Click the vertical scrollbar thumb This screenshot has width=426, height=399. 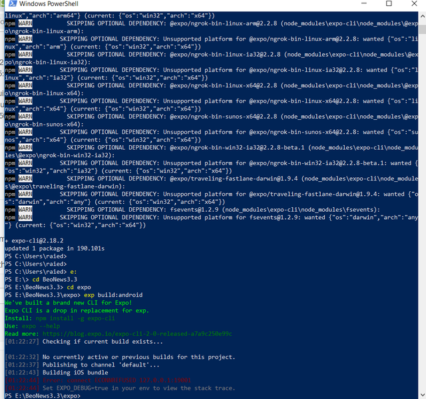click(x=422, y=29)
